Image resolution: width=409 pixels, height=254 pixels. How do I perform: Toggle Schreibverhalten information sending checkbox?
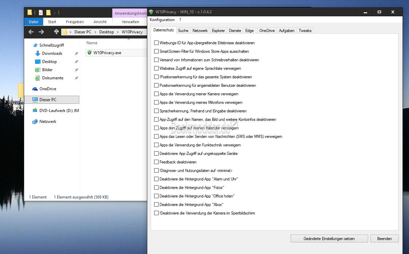coord(157,60)
